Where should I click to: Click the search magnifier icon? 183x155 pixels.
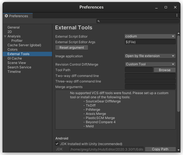[x=99, y=21]
